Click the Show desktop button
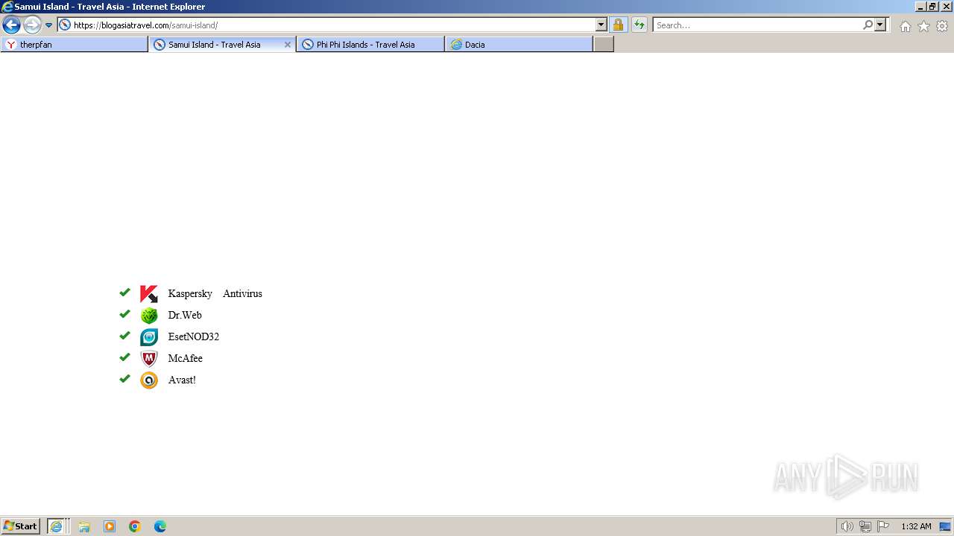This screenshot has height=536, width=954. (x=946, y=526)
